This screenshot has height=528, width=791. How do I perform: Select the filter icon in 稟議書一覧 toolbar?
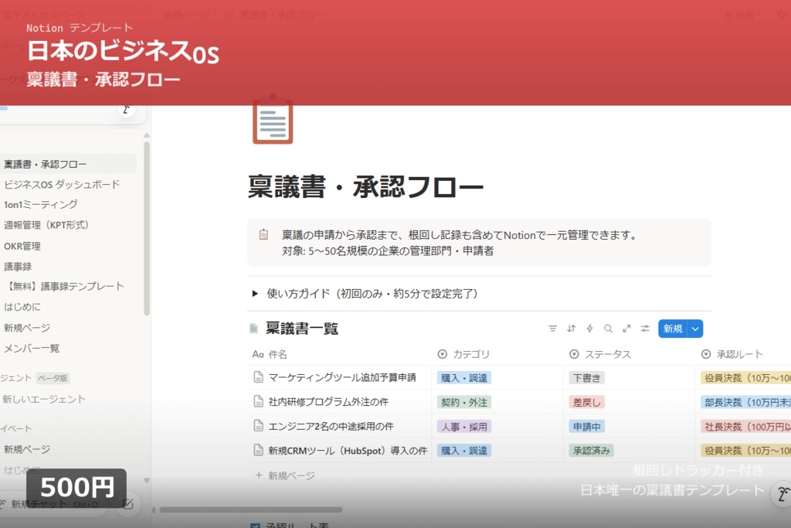(553, 329)
